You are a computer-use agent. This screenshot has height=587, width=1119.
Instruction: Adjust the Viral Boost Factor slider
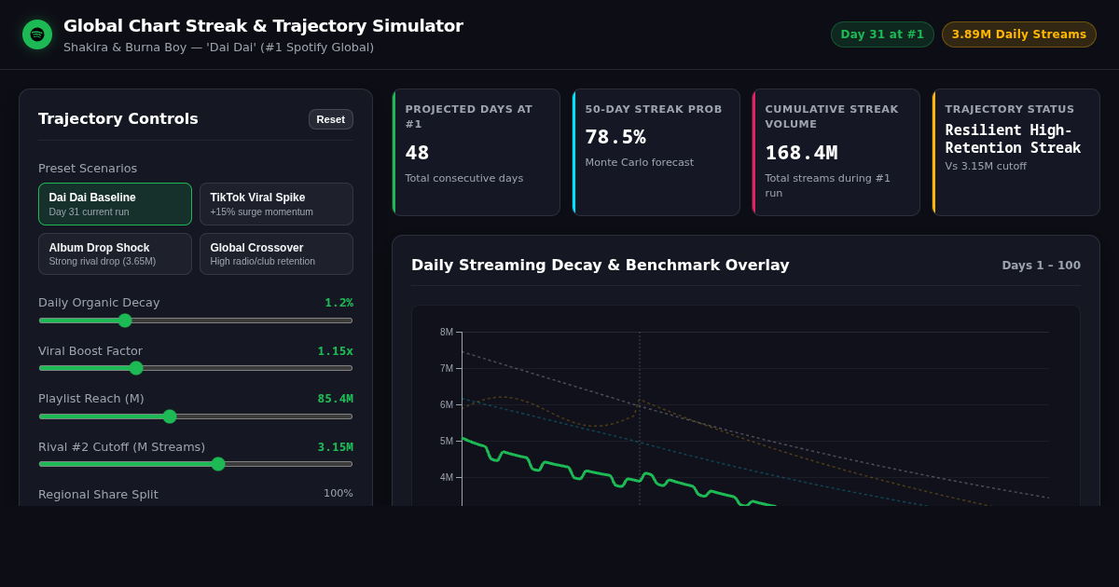196,368
